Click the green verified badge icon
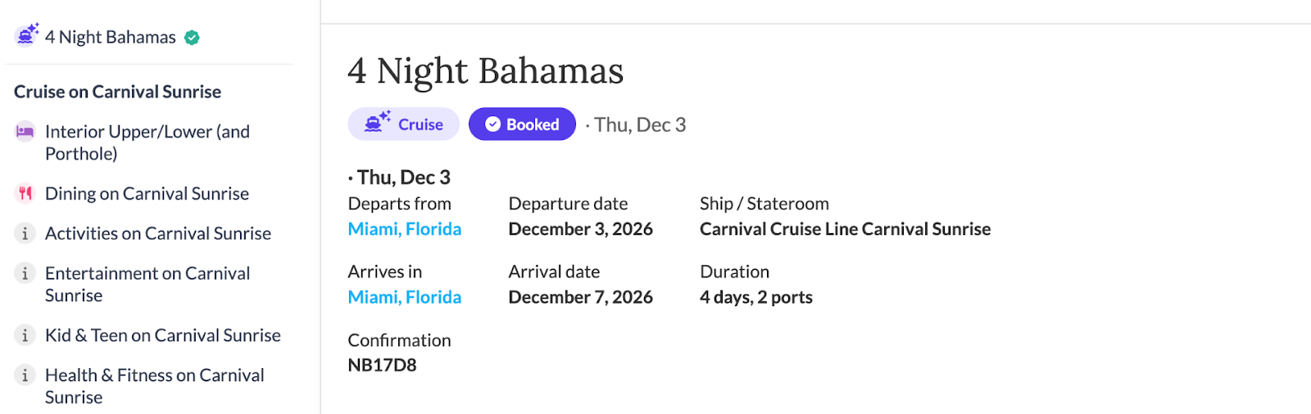This screenshot has width=1311, height=414. [193, 38]
